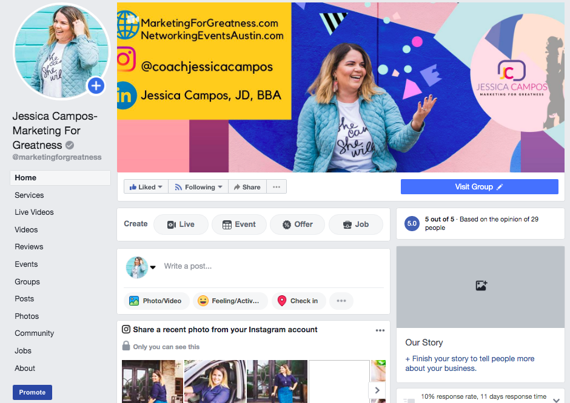Create a Live video
This screenshot has height=403, width=570.
pos(181,224)
